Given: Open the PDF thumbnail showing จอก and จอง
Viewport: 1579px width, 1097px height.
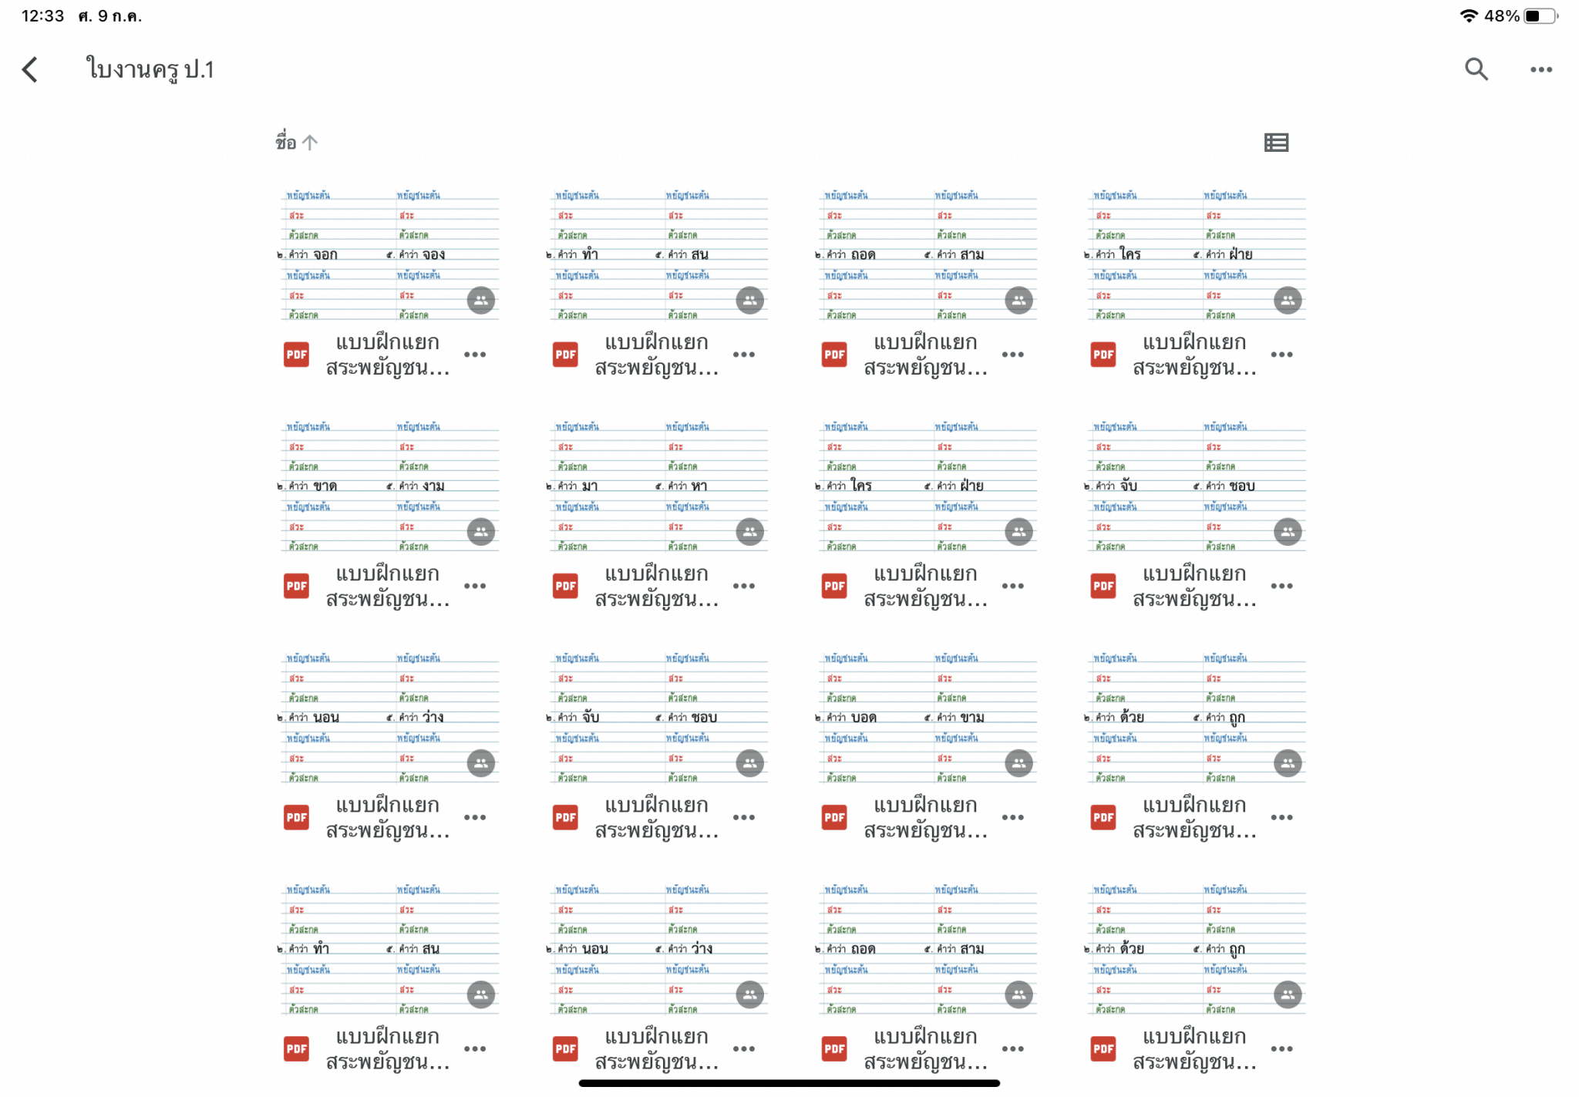Looking at the screenshot, I should (389, 254).
